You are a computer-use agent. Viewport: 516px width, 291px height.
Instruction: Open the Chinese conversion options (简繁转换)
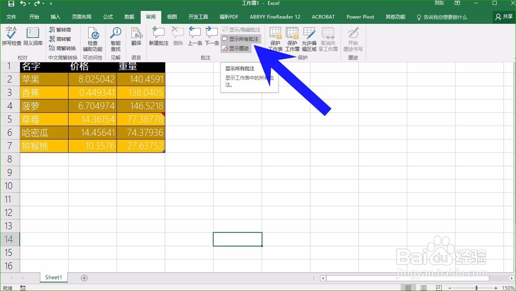coord(62,48)
